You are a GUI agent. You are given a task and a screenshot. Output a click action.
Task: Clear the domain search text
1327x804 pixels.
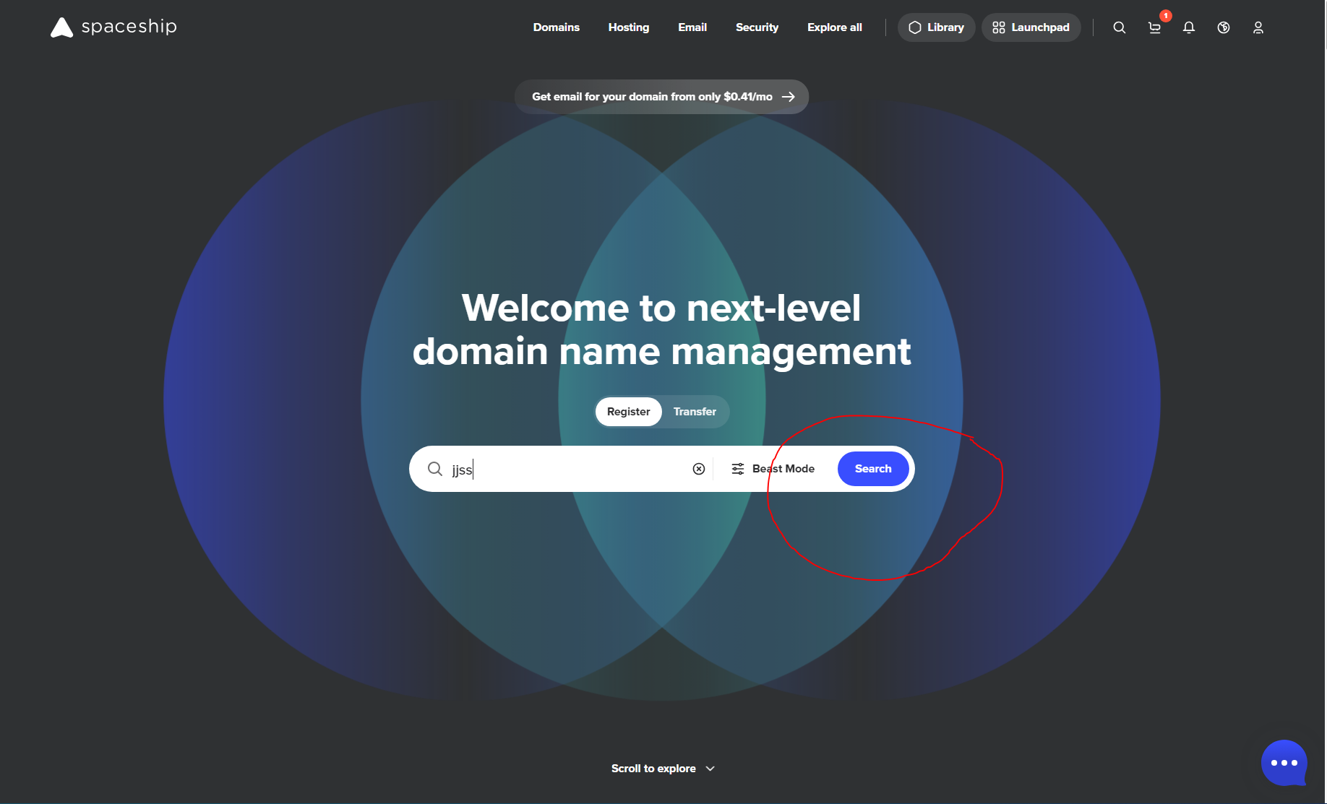tap(699, 469)
